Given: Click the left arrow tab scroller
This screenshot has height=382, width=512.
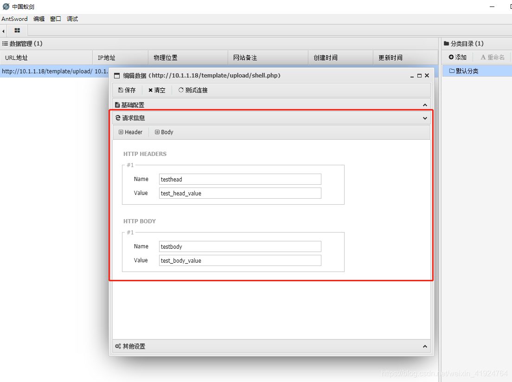Looking at the screenshot, I should coord(3,31).
